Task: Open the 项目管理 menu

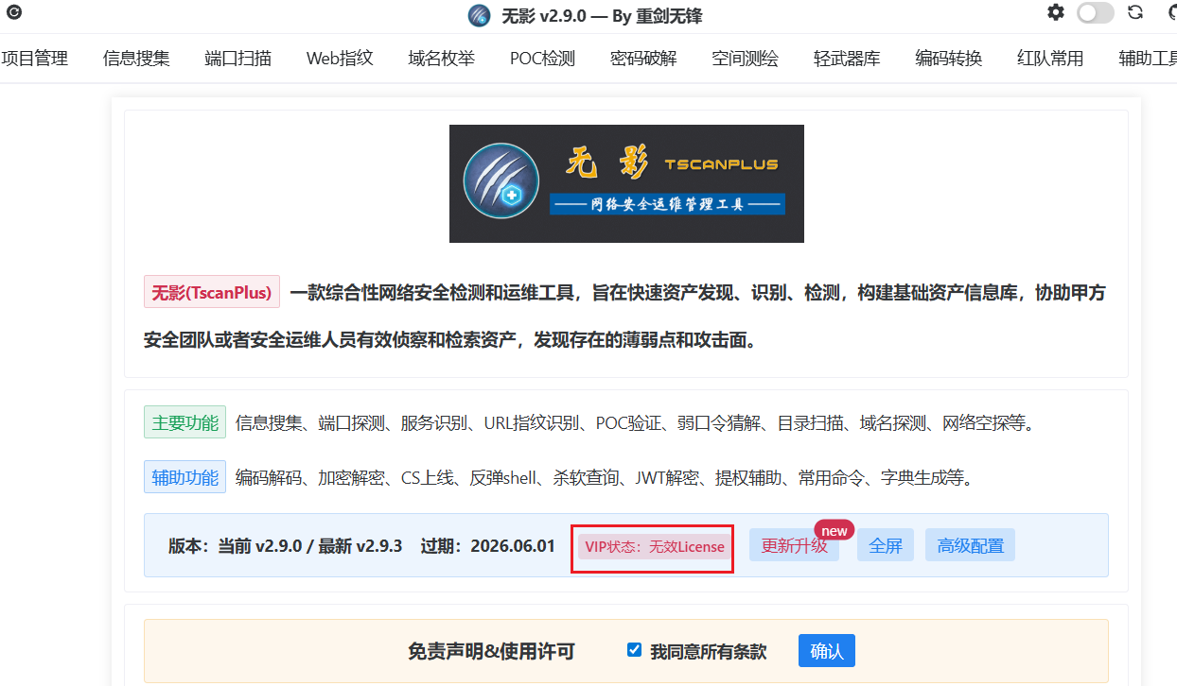Action: [x=34, y=59]
